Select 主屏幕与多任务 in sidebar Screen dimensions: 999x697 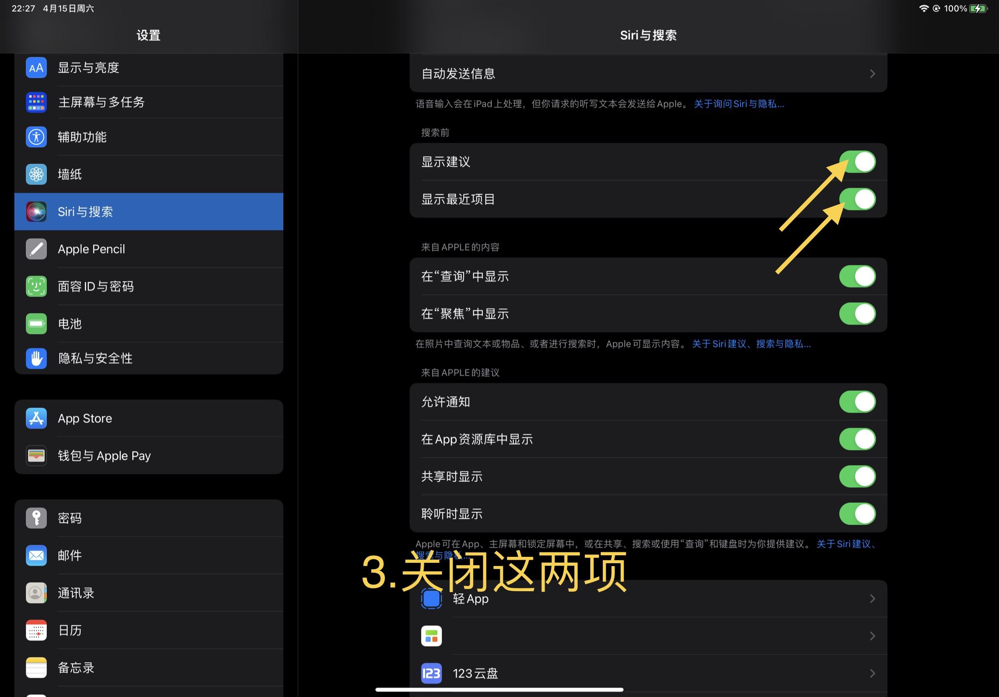149,102
